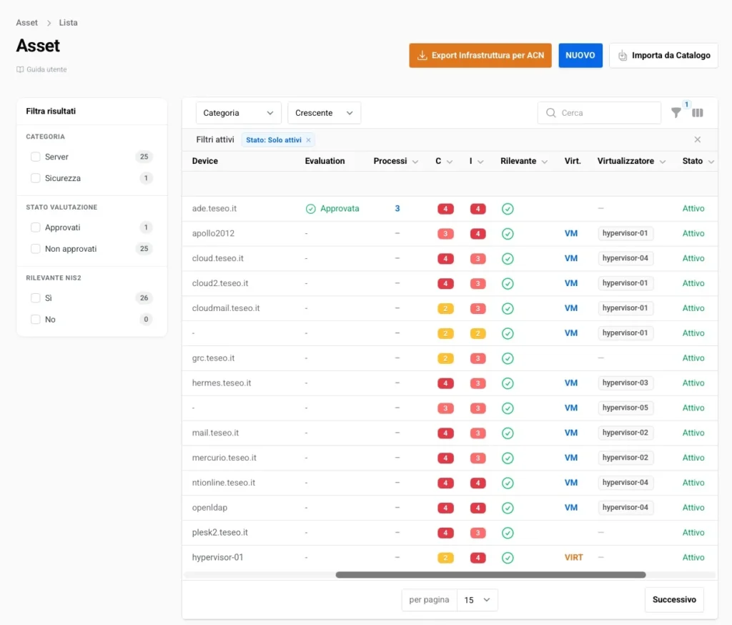Click Importa da Catalogo button
732x625 pixels.
click(663, 56)
